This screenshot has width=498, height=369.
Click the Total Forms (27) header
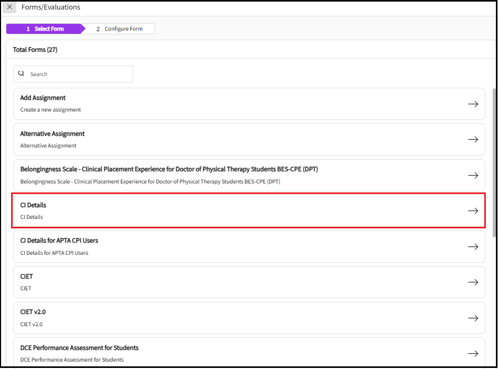[35, 49]
